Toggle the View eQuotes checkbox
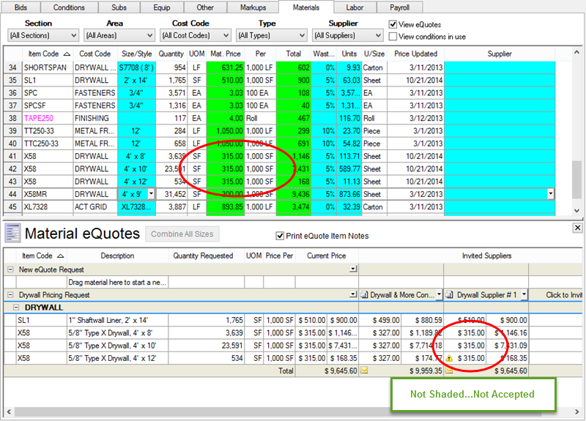Image resolution: width=586 pixels, height=421 pixels. 393,25
